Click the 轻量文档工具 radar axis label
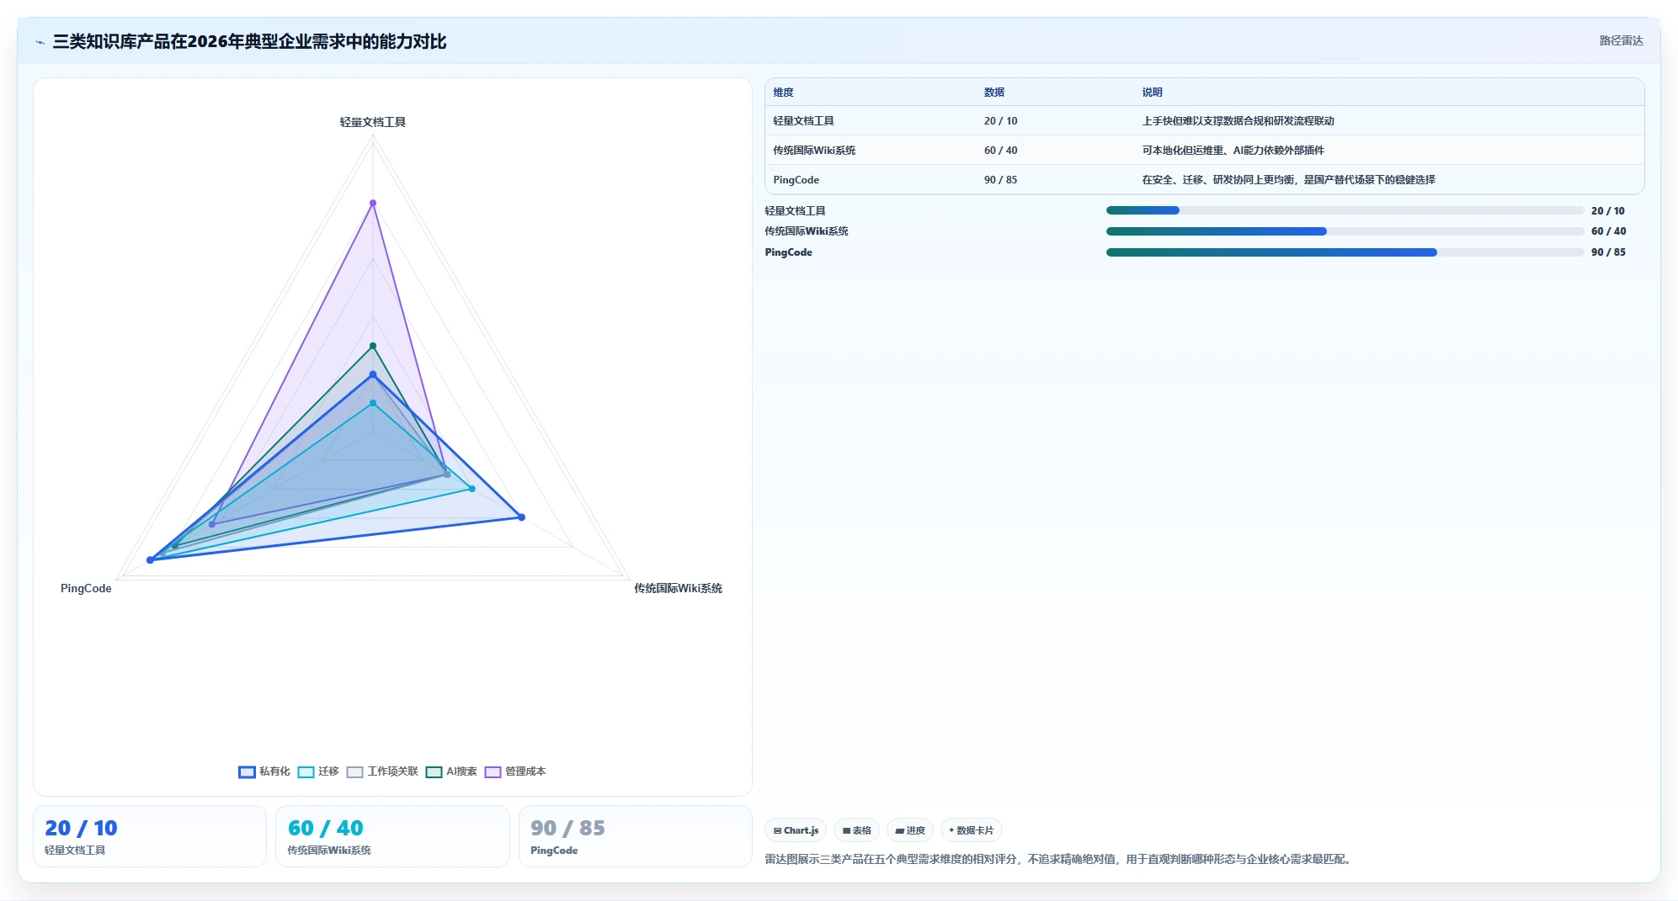1678x901 pixels. (x=373, y=123)
